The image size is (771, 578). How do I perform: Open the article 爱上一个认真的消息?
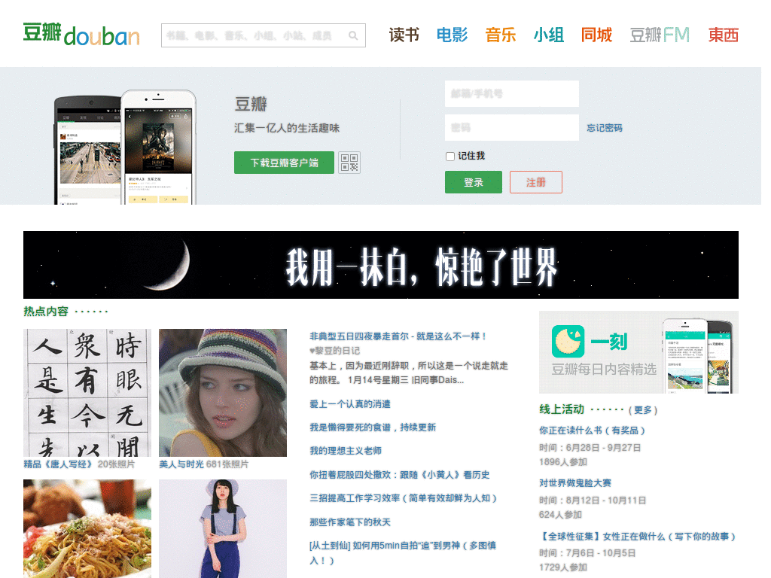pyautogui.click(x=352, y=404)
